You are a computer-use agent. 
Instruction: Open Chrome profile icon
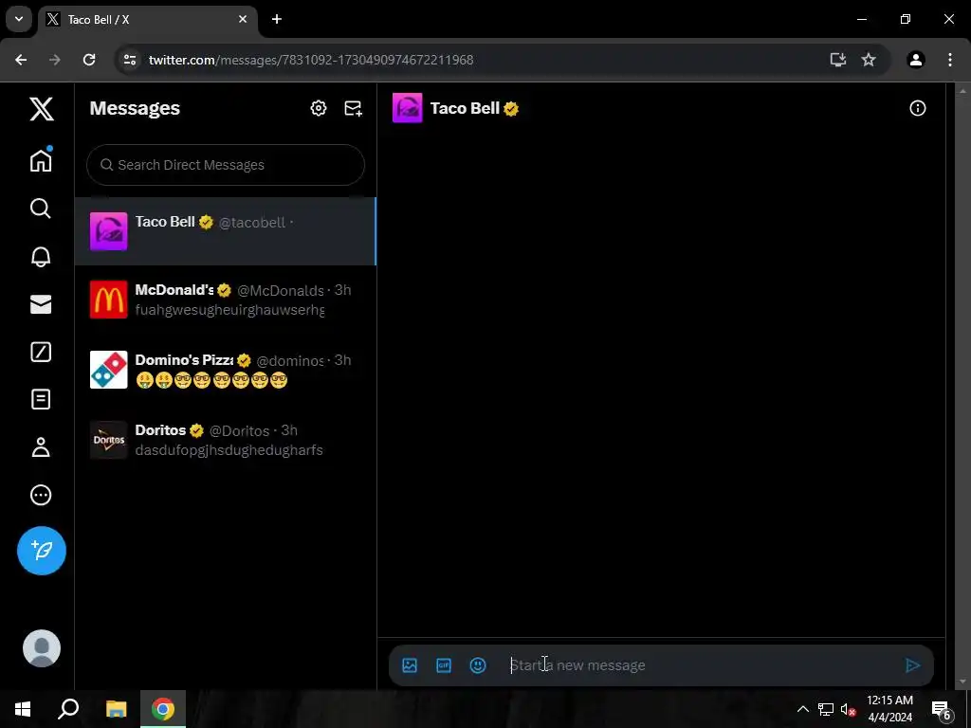tap(916, 60)
